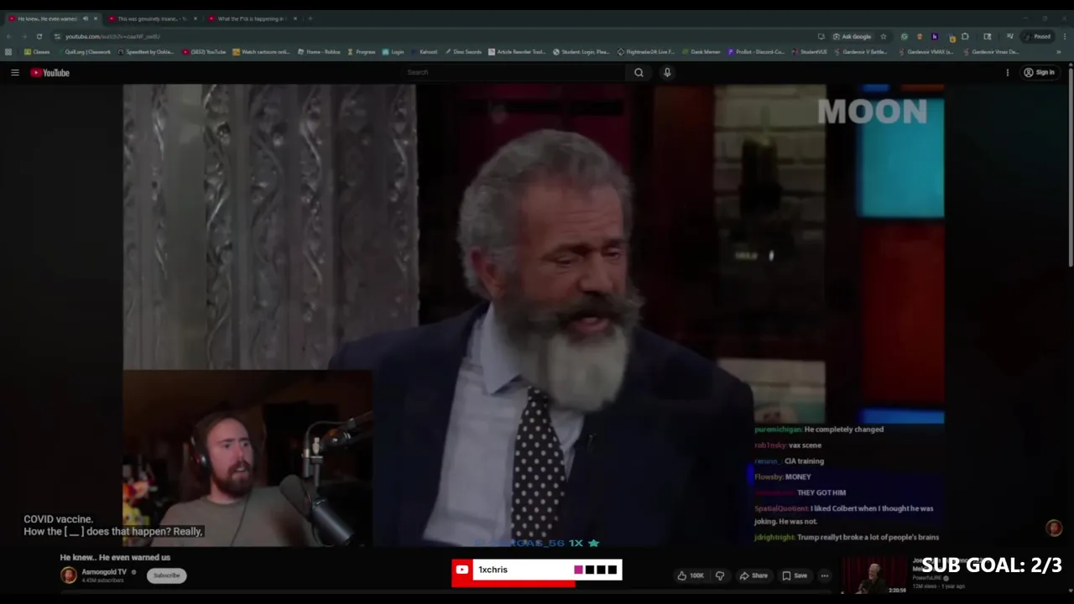1074x604 pixels.
Task: Click the cast media icon in address bar
Action: point(821,37)
